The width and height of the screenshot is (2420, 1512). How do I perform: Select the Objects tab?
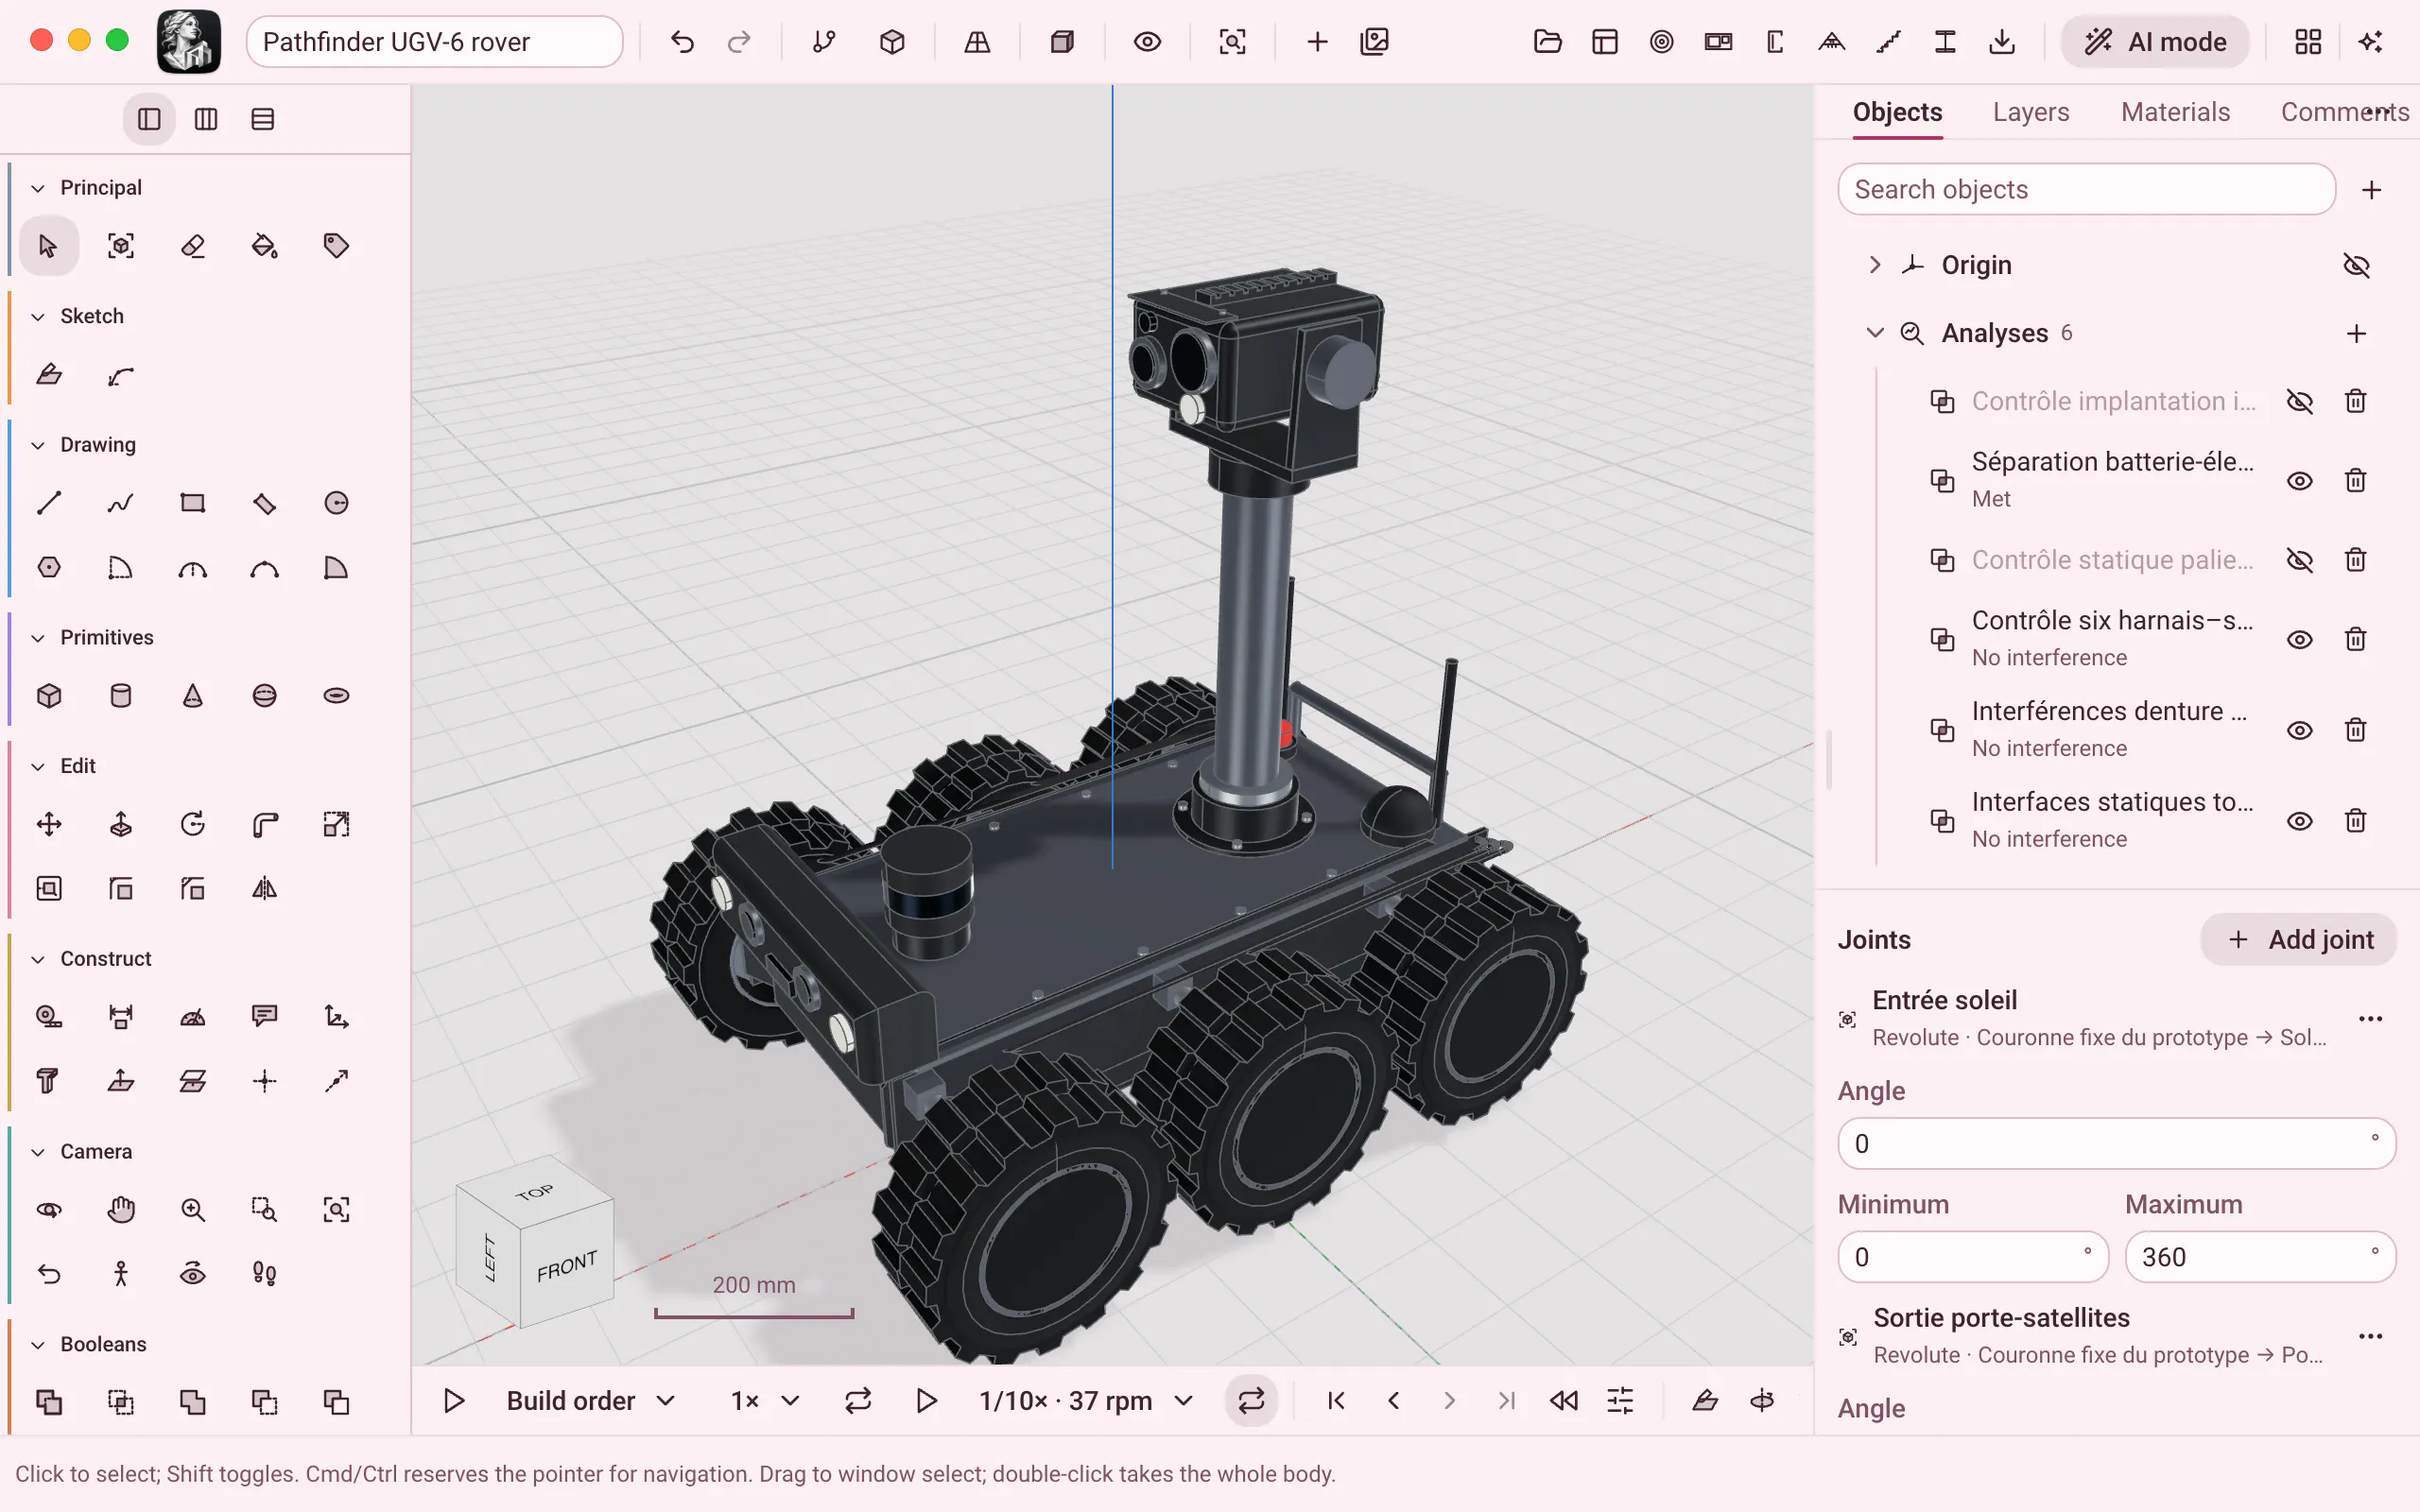(1897, 112)
